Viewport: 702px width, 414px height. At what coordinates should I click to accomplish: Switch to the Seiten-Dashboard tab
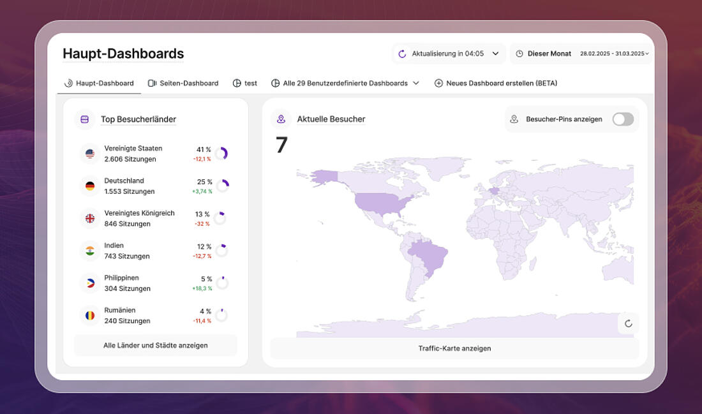point(183,84)
